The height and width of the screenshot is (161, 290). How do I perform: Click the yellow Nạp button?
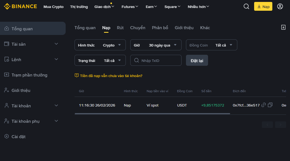click(x=263, y=6)
